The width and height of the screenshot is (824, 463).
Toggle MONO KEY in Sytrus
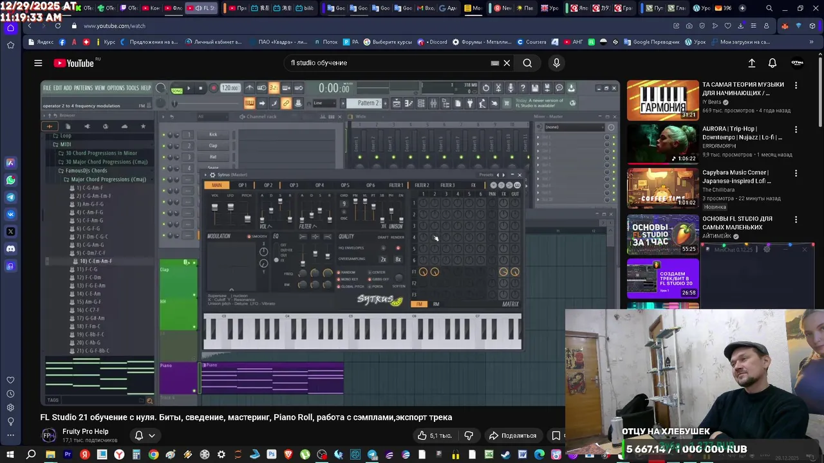[346, 279]
